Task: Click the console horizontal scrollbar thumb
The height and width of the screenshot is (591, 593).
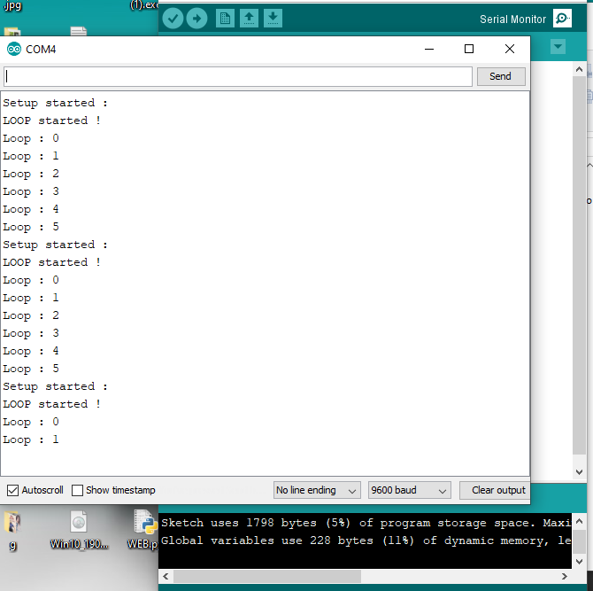Action: 266,577
